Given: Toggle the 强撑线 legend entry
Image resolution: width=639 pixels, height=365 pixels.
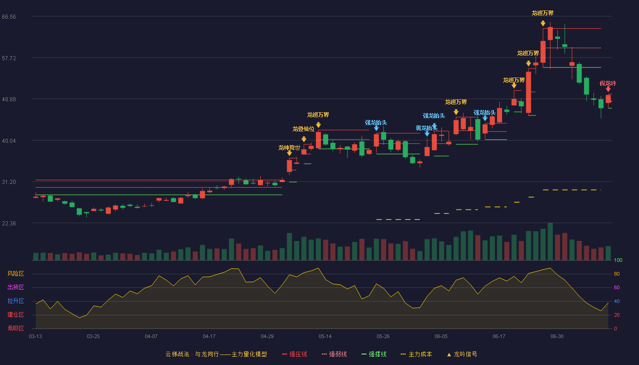Looking at the screenshot, I should (374, 354).
